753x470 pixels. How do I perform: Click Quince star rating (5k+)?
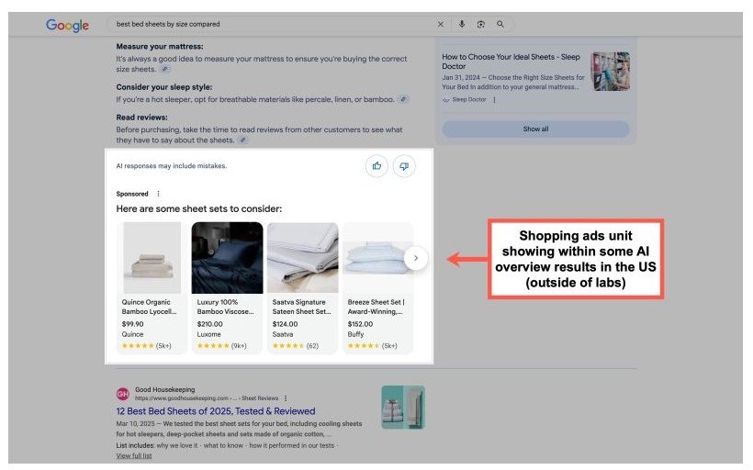coord(147,346)
